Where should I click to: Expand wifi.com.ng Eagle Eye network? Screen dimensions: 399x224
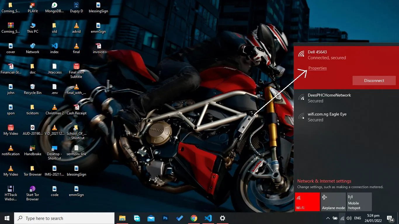click(346, 117)
